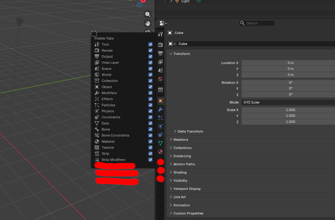335x220 pixels.
Task: Open the Collection properties tab
Action: [160, 90]
